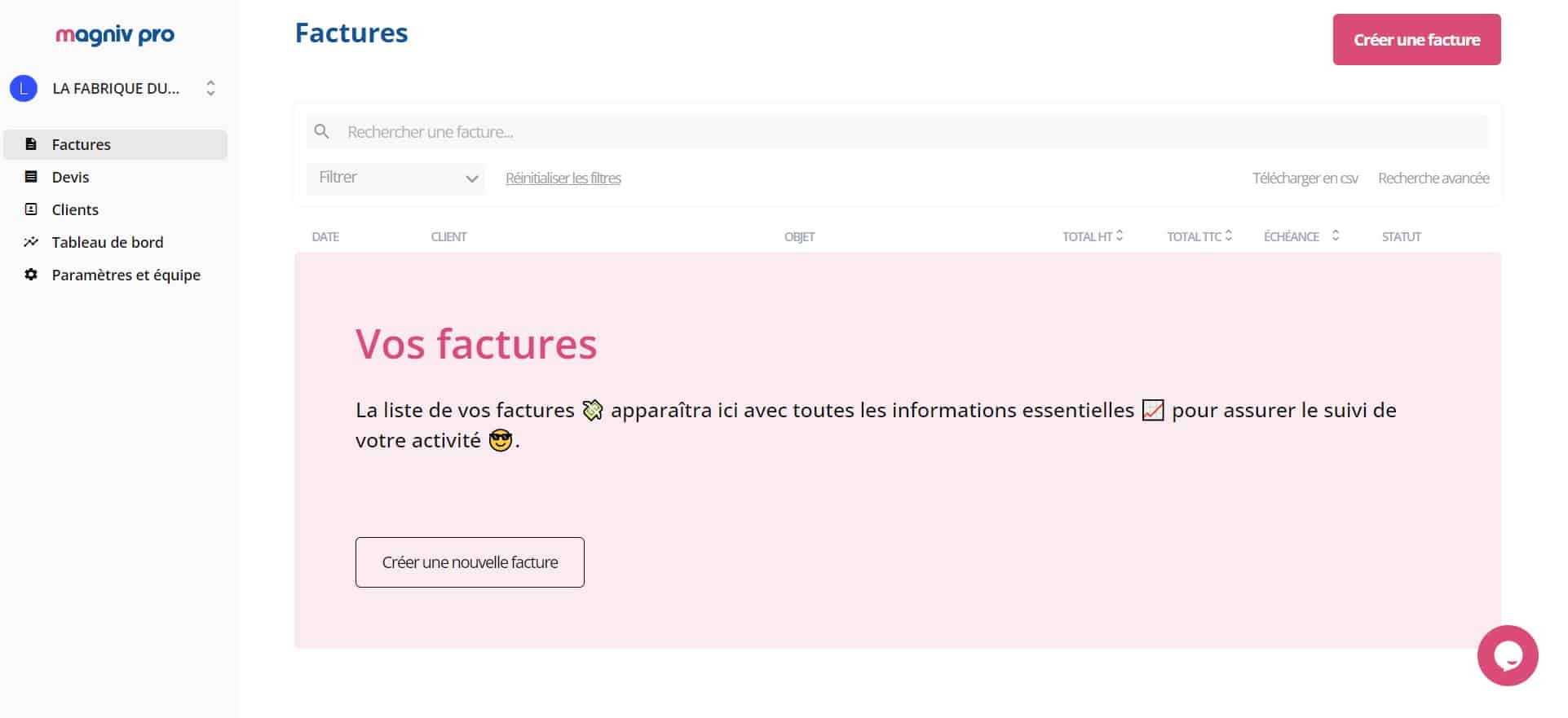Screen dimensions: 1568x718
Task: Click the Devis list icon in sidebar
Action: click(x=31, y=177)
